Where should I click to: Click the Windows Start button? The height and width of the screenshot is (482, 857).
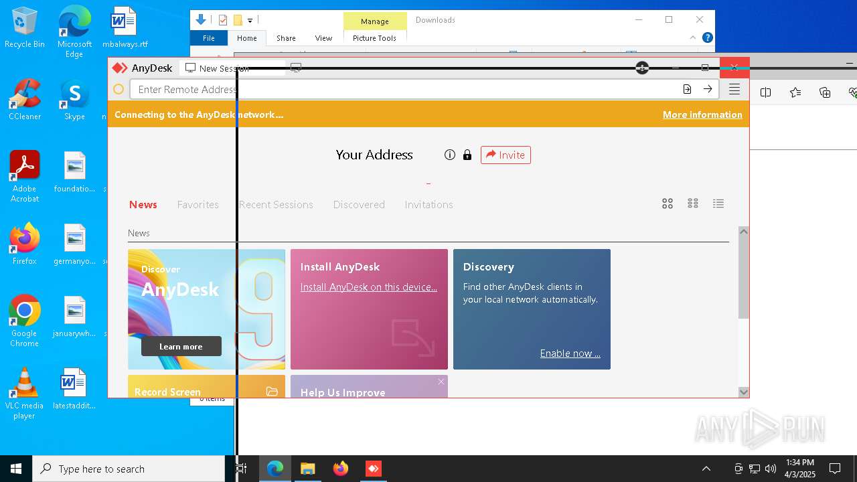(16, 469)
